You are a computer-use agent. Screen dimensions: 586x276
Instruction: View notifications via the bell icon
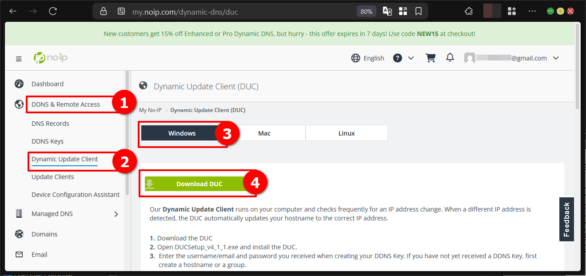tap(450, 57)
